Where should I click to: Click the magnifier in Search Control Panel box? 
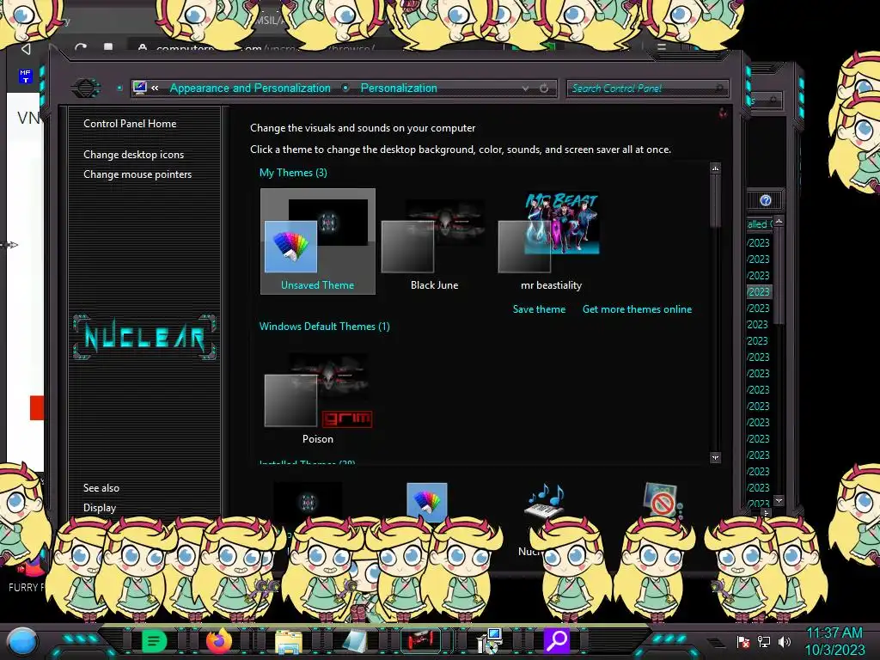click(719, 89)
